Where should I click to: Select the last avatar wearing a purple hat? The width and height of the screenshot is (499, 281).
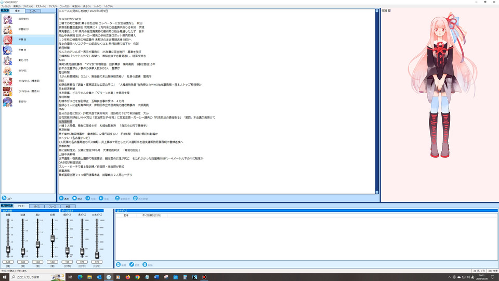(x=8, y=101)
